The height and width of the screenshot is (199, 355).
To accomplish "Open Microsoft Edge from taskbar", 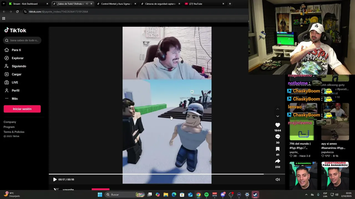I will coord(174,195).
